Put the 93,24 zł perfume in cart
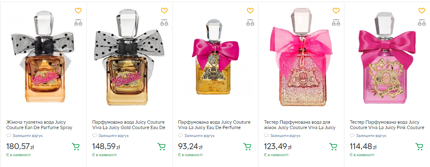The width and height of the screenshot is (430, 167). (x=248, y=147)
